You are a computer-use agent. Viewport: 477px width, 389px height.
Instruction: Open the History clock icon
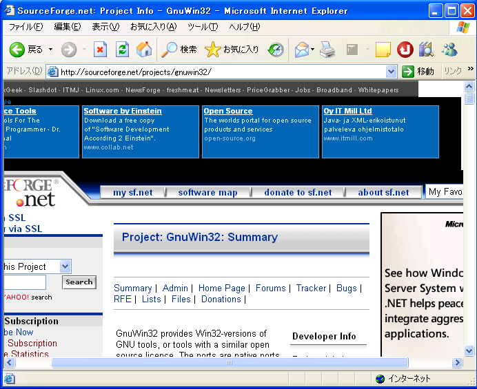[x=276, y=50]
